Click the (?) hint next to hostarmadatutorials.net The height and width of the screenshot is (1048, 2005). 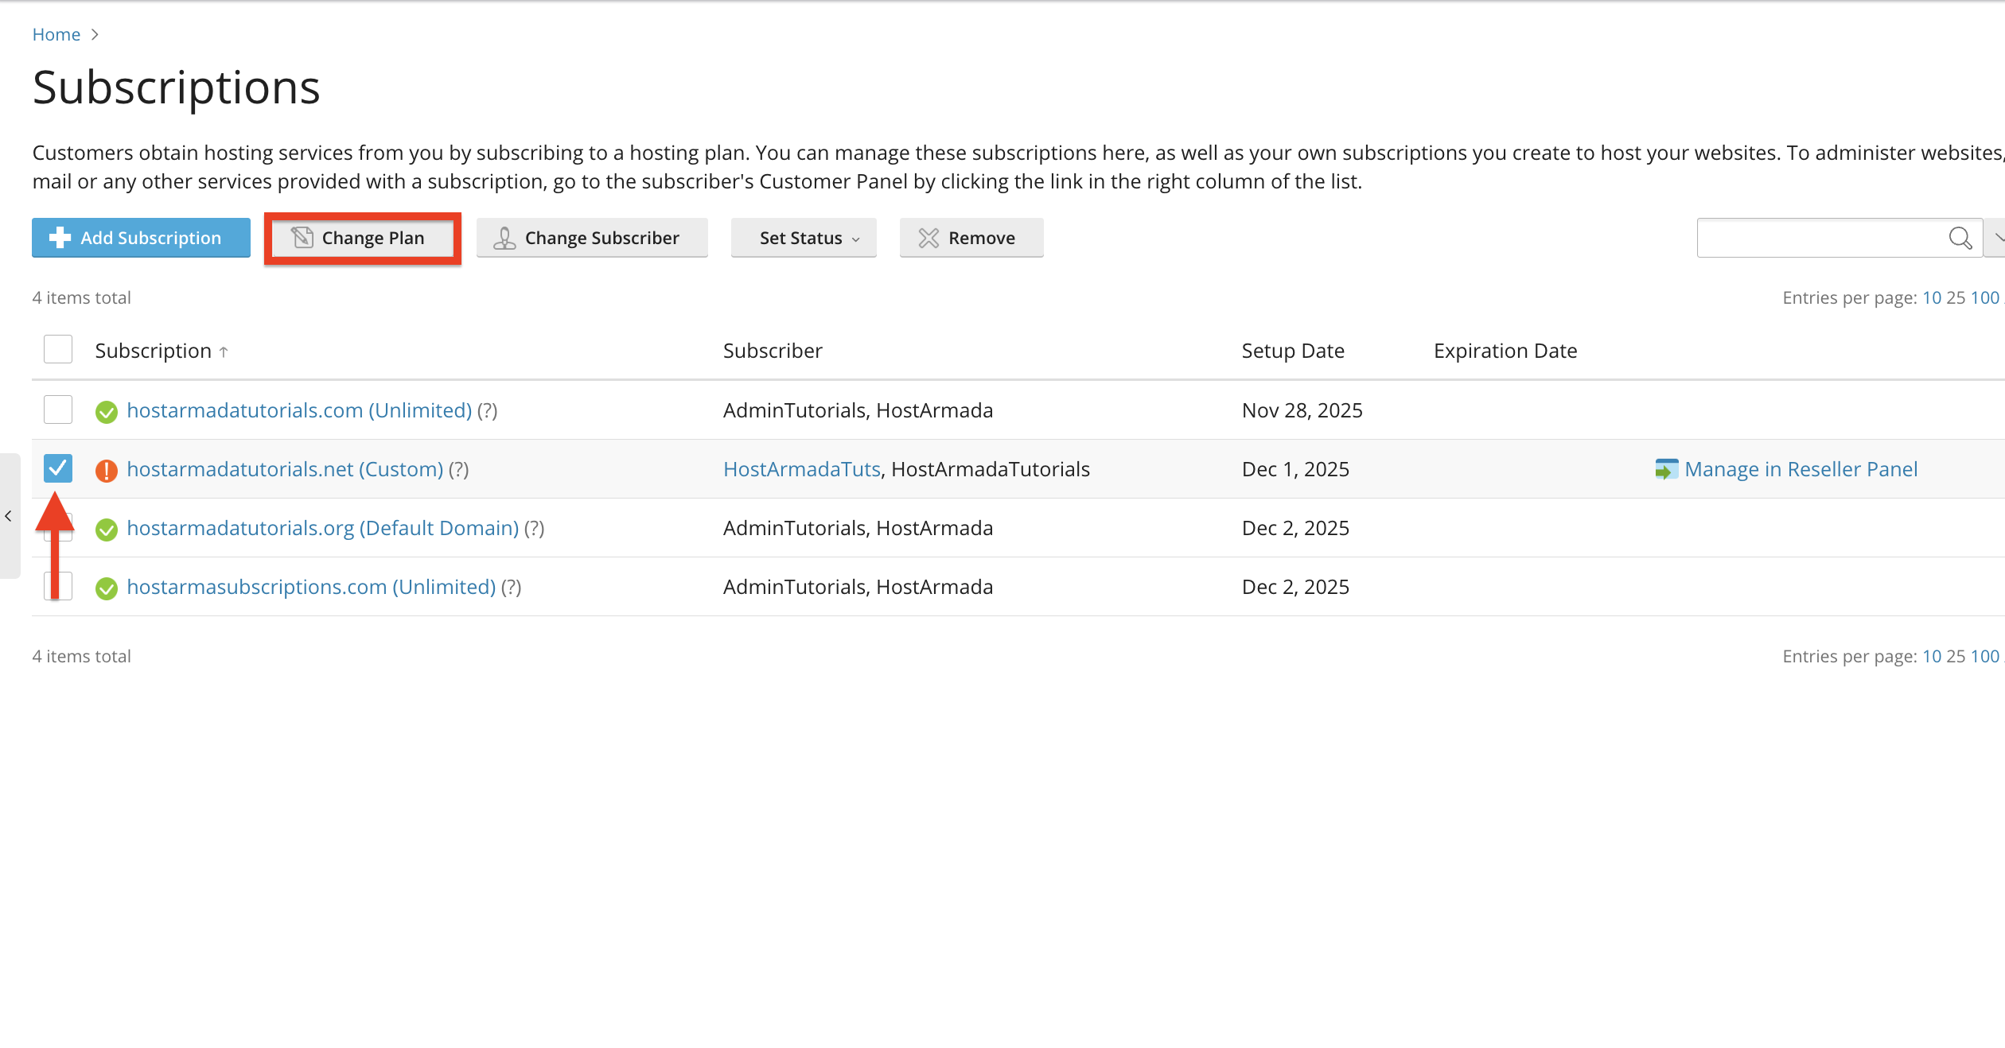458,469
